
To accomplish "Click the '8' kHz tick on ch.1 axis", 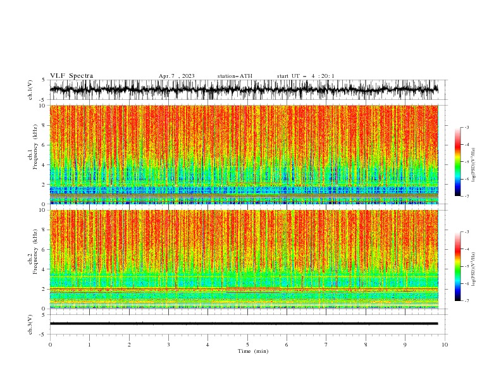I will pos(44,125).
